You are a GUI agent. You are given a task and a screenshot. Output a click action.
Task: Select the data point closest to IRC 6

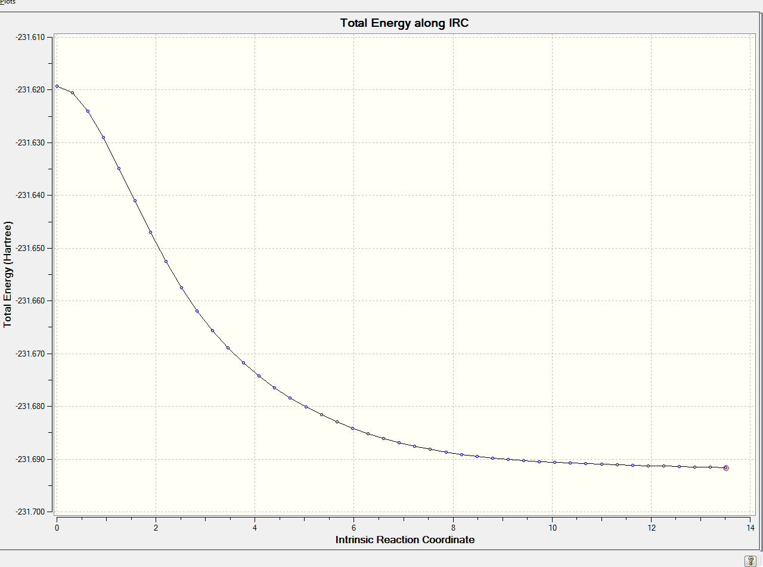(x=352, y=428)
